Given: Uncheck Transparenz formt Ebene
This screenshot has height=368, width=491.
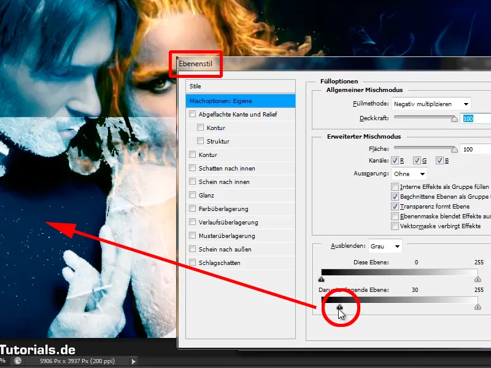Looking at the screenshot, I should click(x=395, y=206).
